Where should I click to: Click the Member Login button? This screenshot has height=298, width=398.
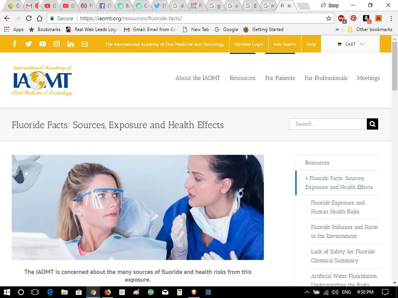click(249, 44)
